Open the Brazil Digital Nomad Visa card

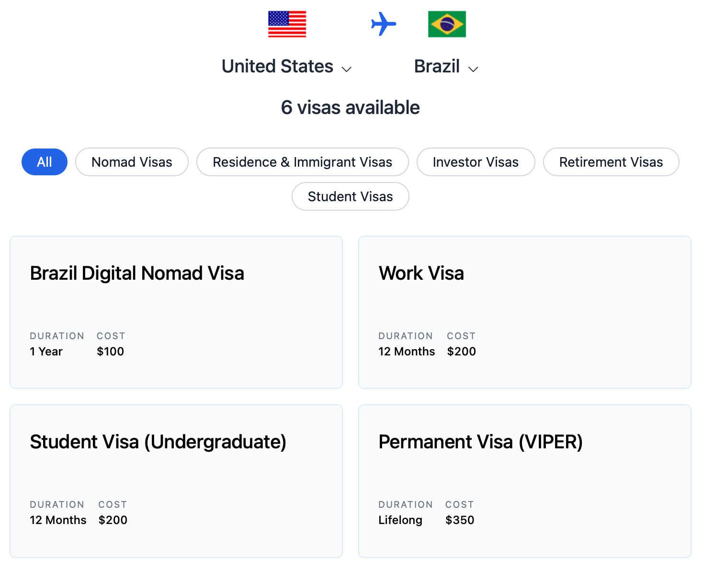(x=176, y=312)
